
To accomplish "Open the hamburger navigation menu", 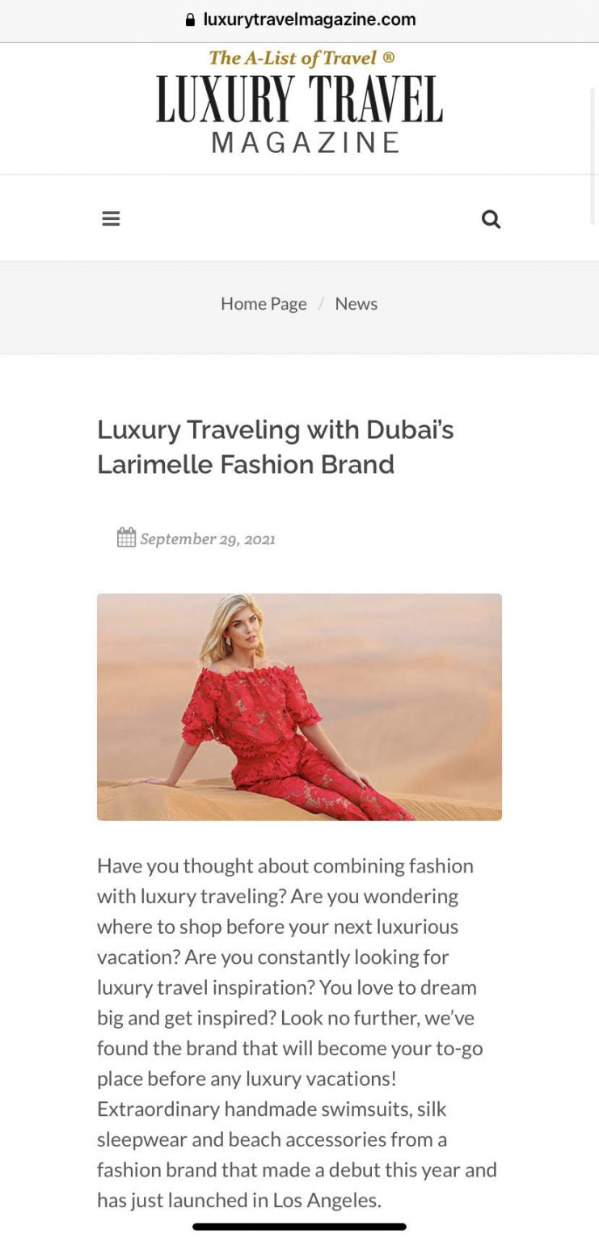I will tap(111, 218).
